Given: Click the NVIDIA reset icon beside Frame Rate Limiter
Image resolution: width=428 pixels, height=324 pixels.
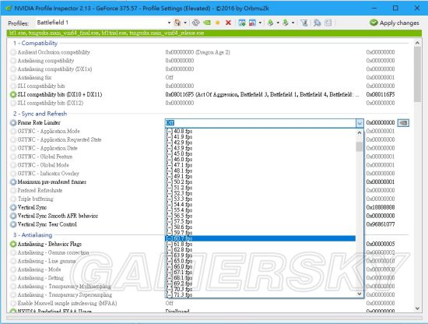Looking at the screenshot, I should coord(403,123).
